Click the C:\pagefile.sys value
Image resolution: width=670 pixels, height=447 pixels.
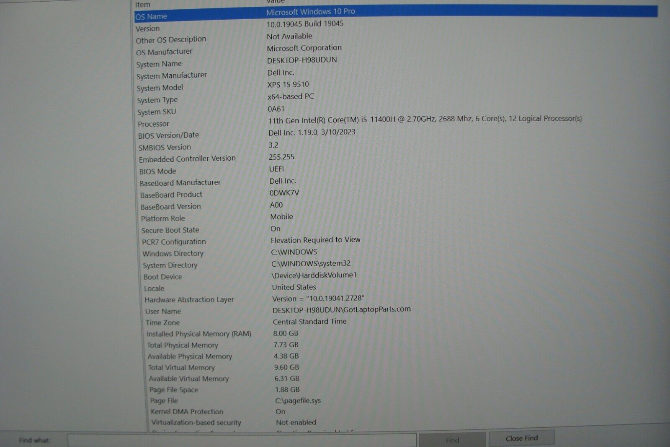click(298, 400)
